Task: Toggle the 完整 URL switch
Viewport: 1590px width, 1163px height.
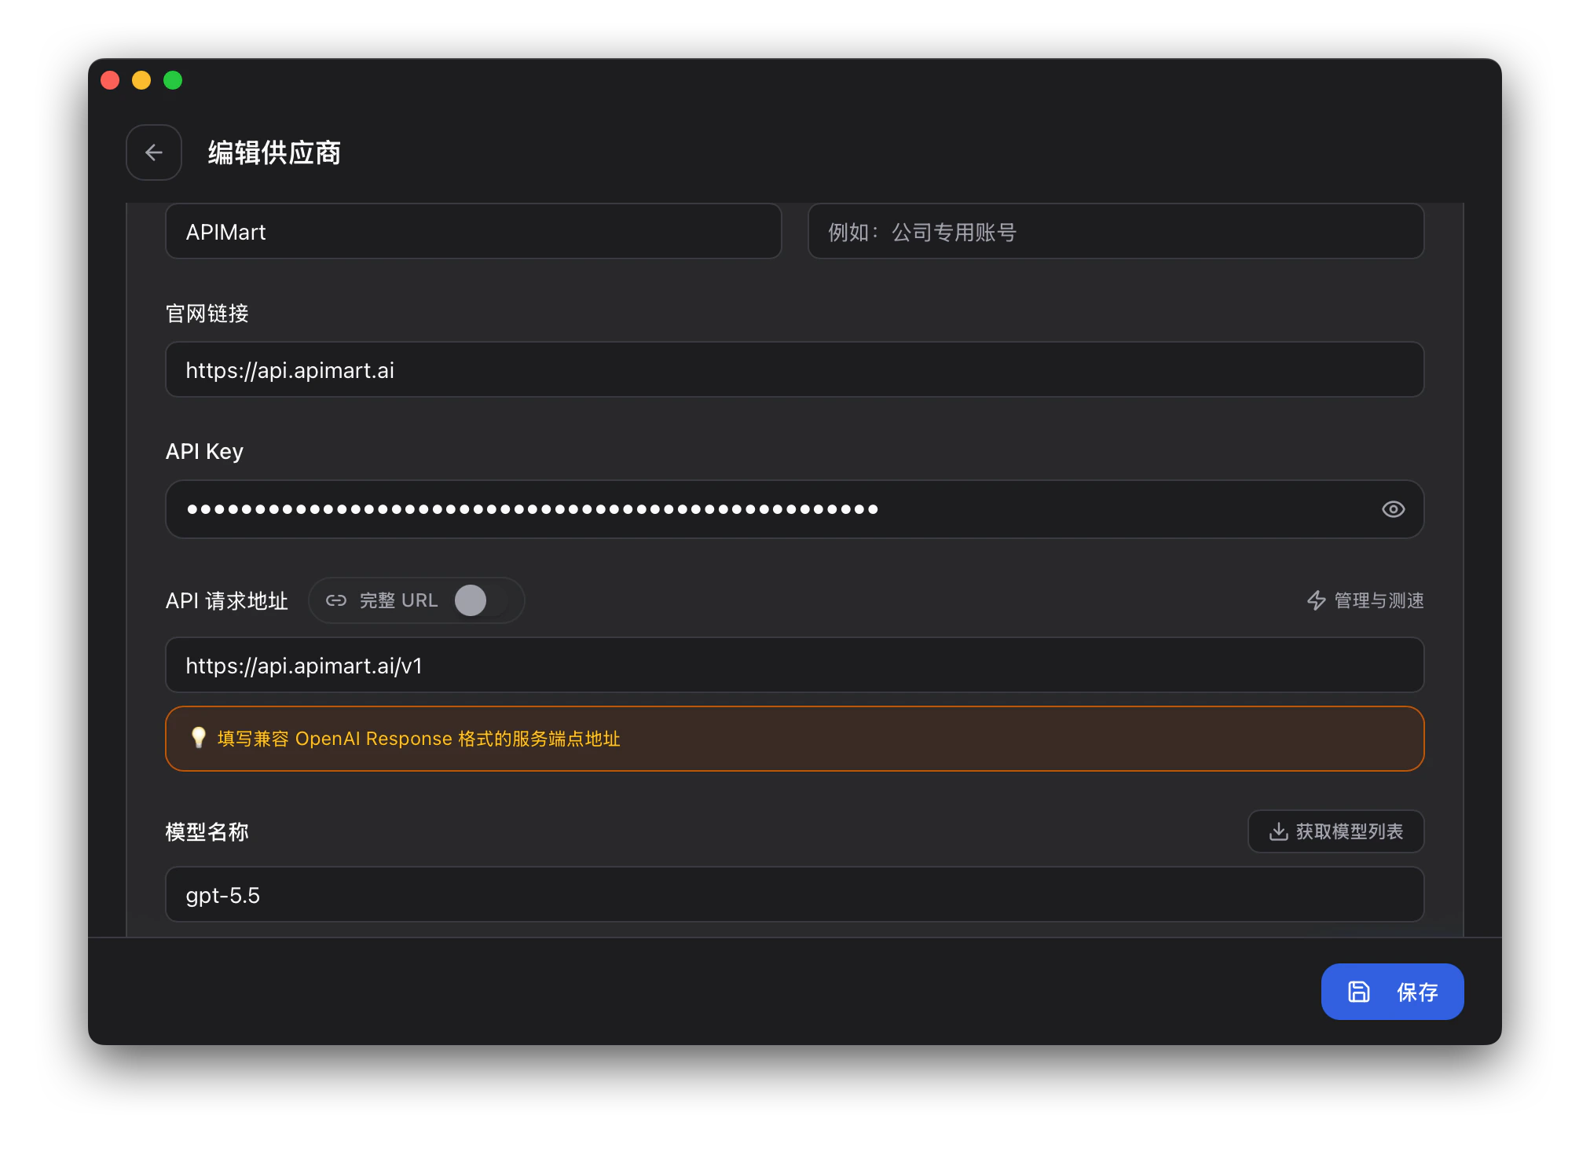Action: (481, 600)
